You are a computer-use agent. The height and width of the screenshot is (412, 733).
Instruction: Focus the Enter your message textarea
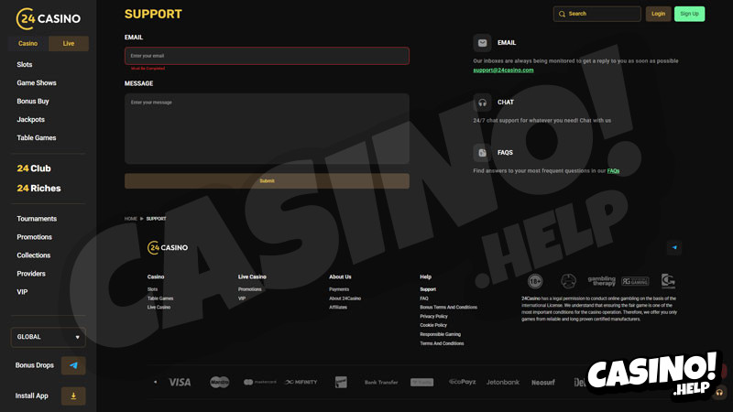coord(267,128)
